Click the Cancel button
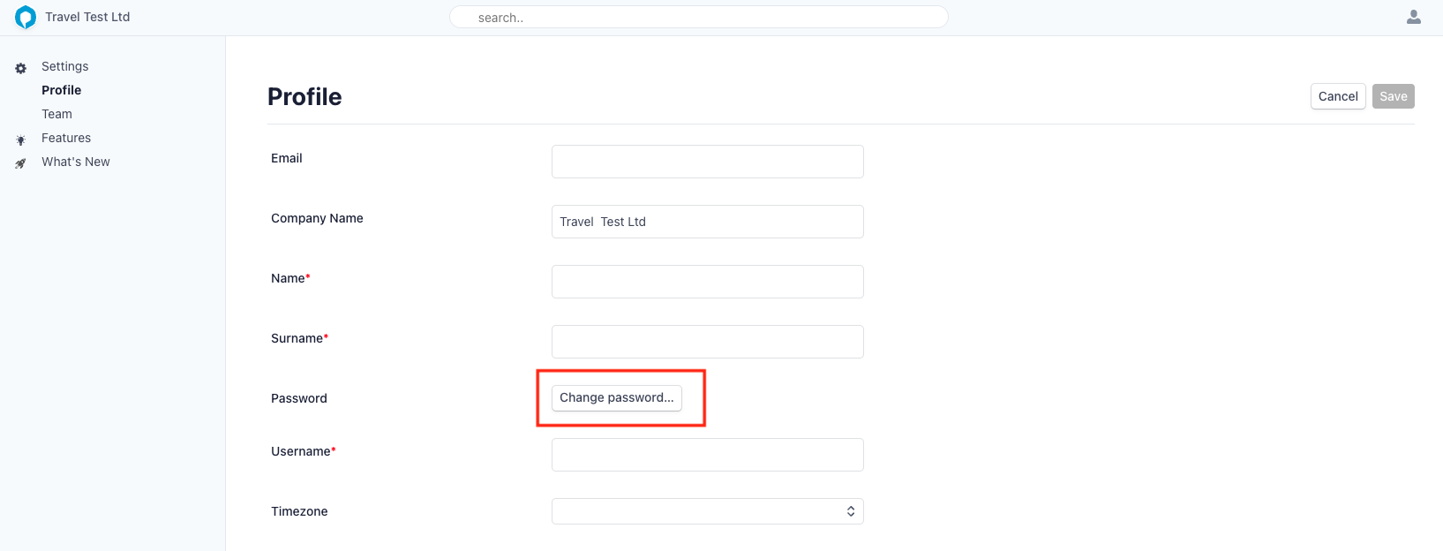This screenshot has width=1443, height=551. click(1337, 96)
